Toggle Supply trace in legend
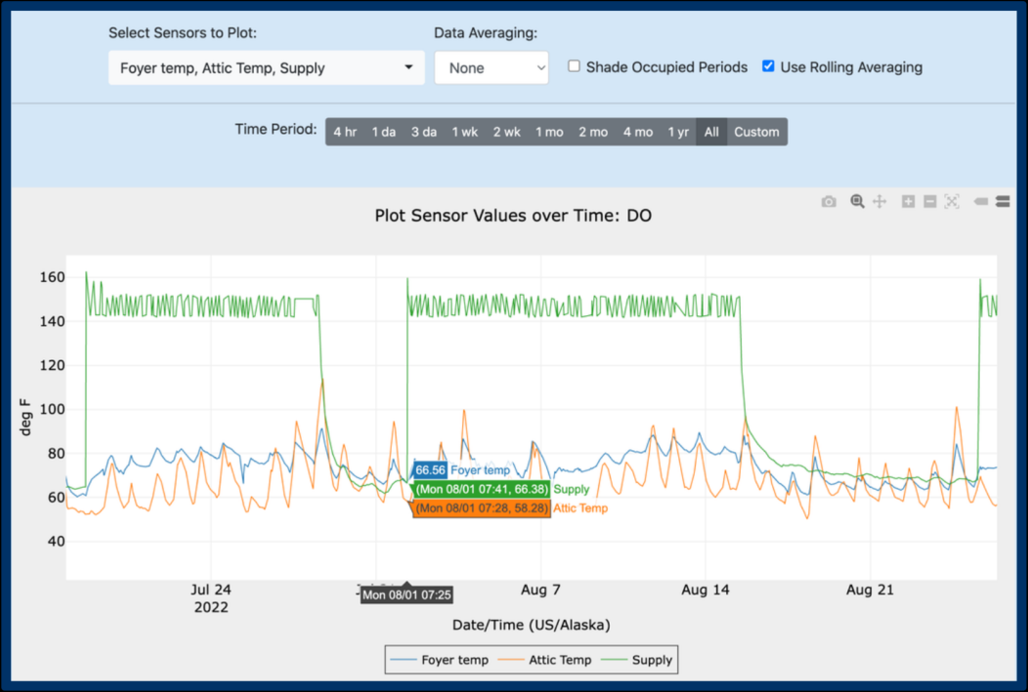The image size is (1028, 692). pyautogui.click(x=636, y=660)
